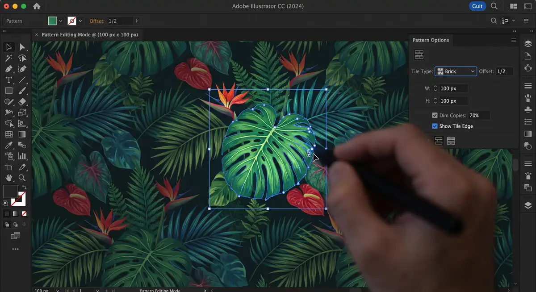
Task: Activate the Eraser tool
Action: pos(22,102)
